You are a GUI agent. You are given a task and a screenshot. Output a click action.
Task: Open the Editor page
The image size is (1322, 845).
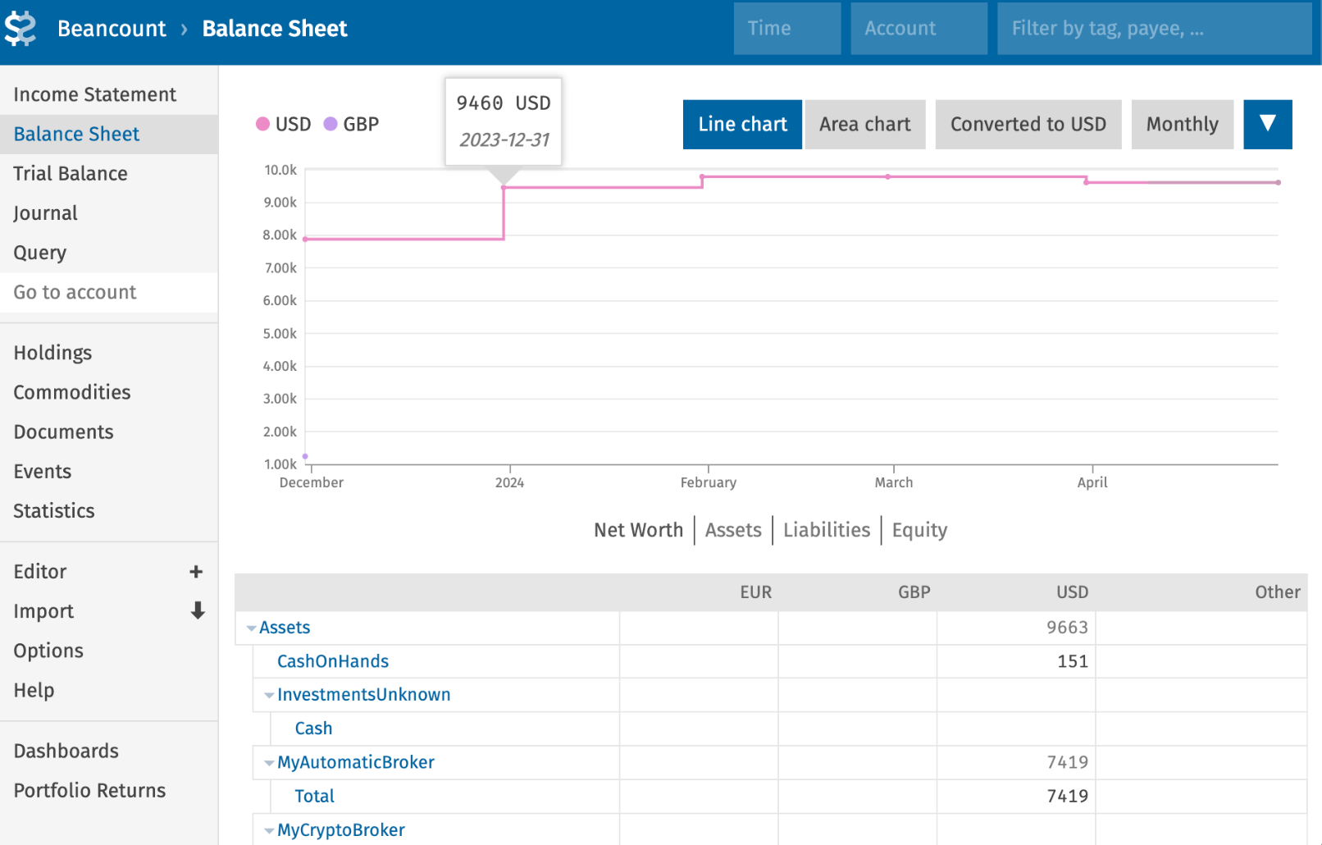pos(40,572)
